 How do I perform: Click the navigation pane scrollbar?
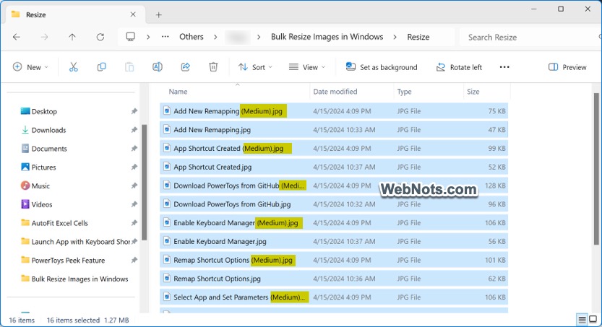click(145, 182)
